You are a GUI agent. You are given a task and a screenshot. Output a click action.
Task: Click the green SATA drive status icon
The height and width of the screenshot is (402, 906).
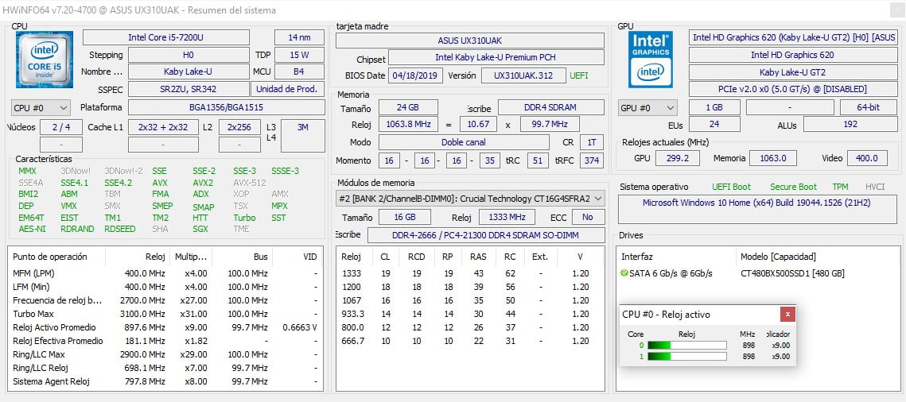pos(624,273)
